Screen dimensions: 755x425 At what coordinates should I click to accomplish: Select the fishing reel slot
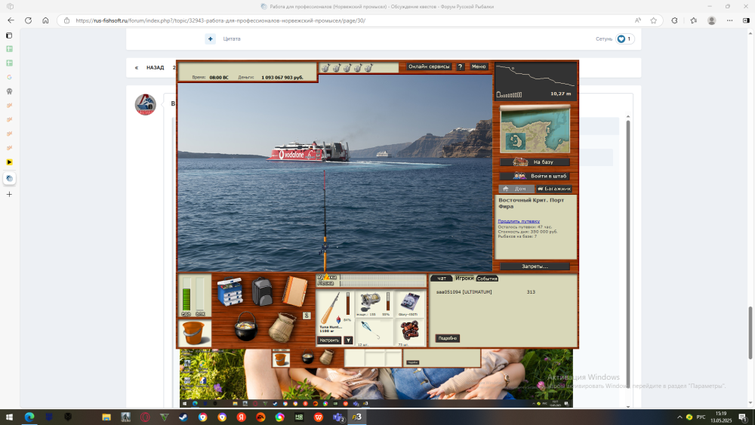point(372,303)
